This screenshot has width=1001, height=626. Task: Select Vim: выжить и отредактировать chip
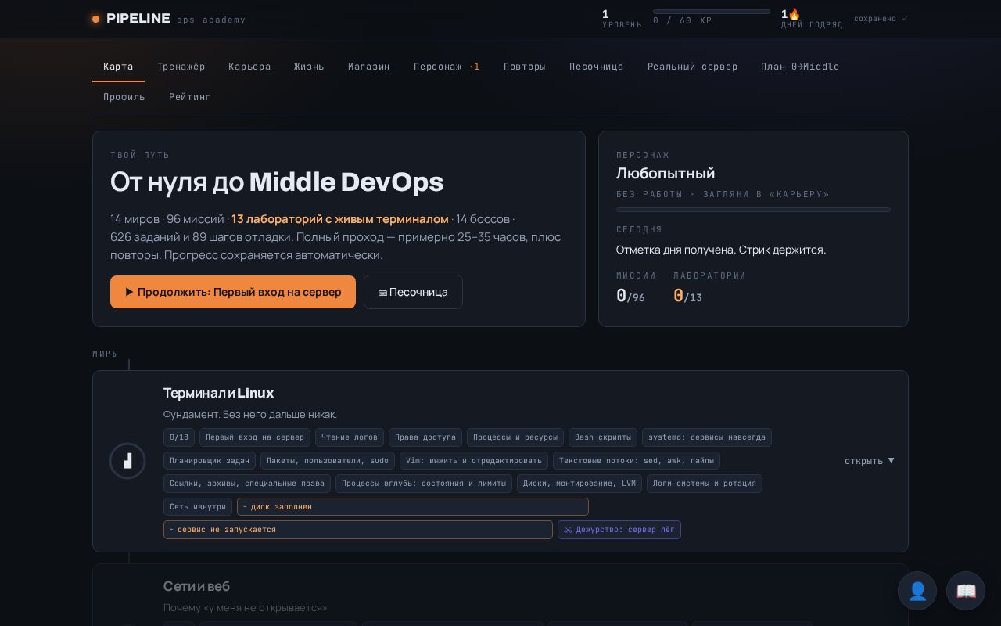(474, 461)
